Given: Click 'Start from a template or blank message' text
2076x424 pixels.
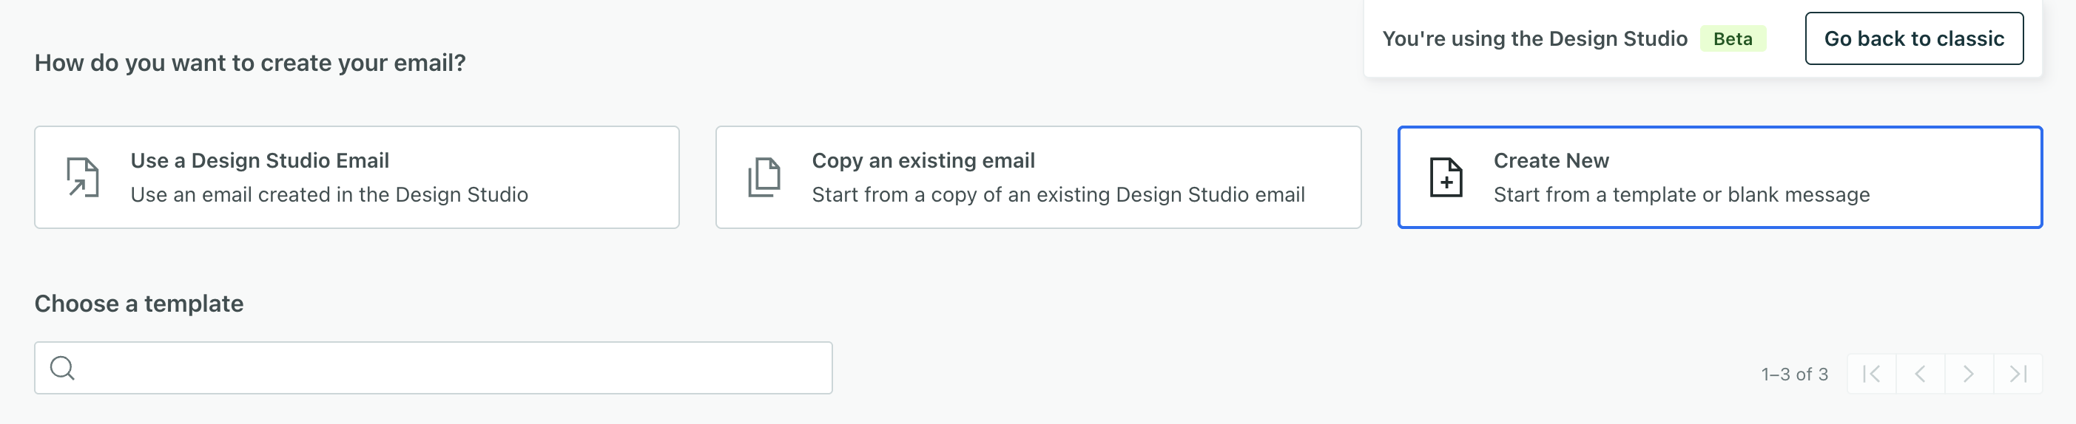Looking at the screenshot, I should [1681, 195].
